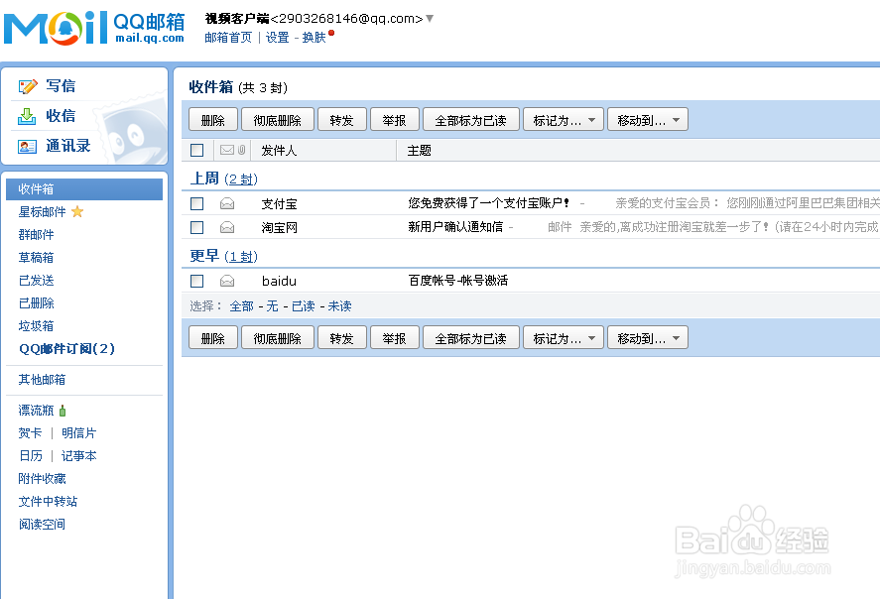Collapse the 更早 (1 封) group
This screenshot has height=599, width=880.
click(x=223, y=256)
